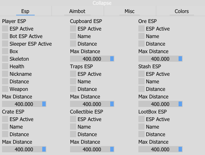Enable Cupboard ESP Active checkbox
The height and width of the screenshot is (155, 205).
coord(73,28)
